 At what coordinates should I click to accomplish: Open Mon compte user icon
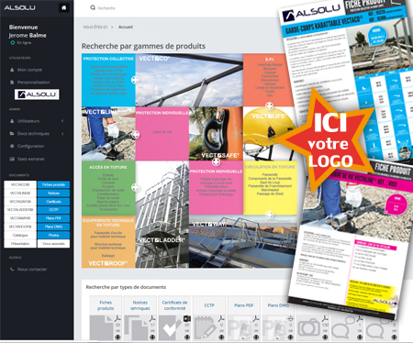12,70
